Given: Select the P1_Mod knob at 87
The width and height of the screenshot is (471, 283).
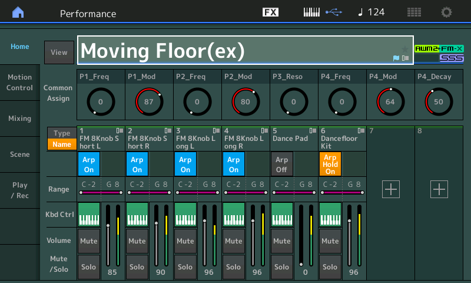Looking at the screenshot, I should pyautogui.click(x=148, y=101).
